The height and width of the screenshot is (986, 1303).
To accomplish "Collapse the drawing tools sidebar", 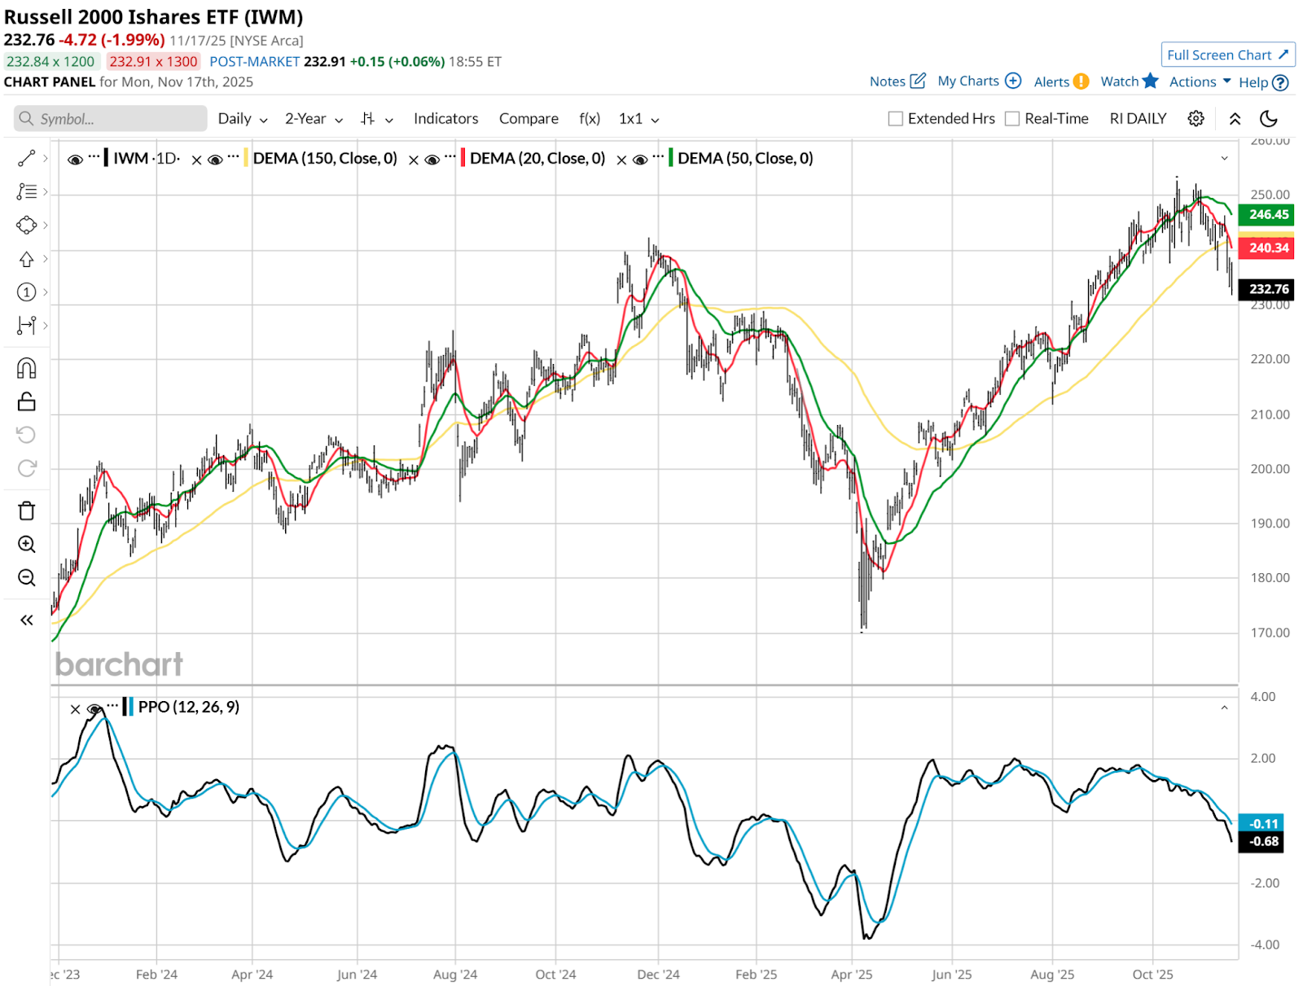I will tap(26, 620).
